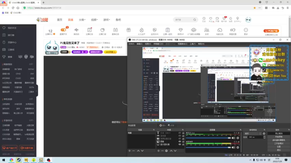Image resolution: width=291 pixels, height=163 pixels.
Task: Toggle lock on the 图像 source
Action: [x=183, y=141]
